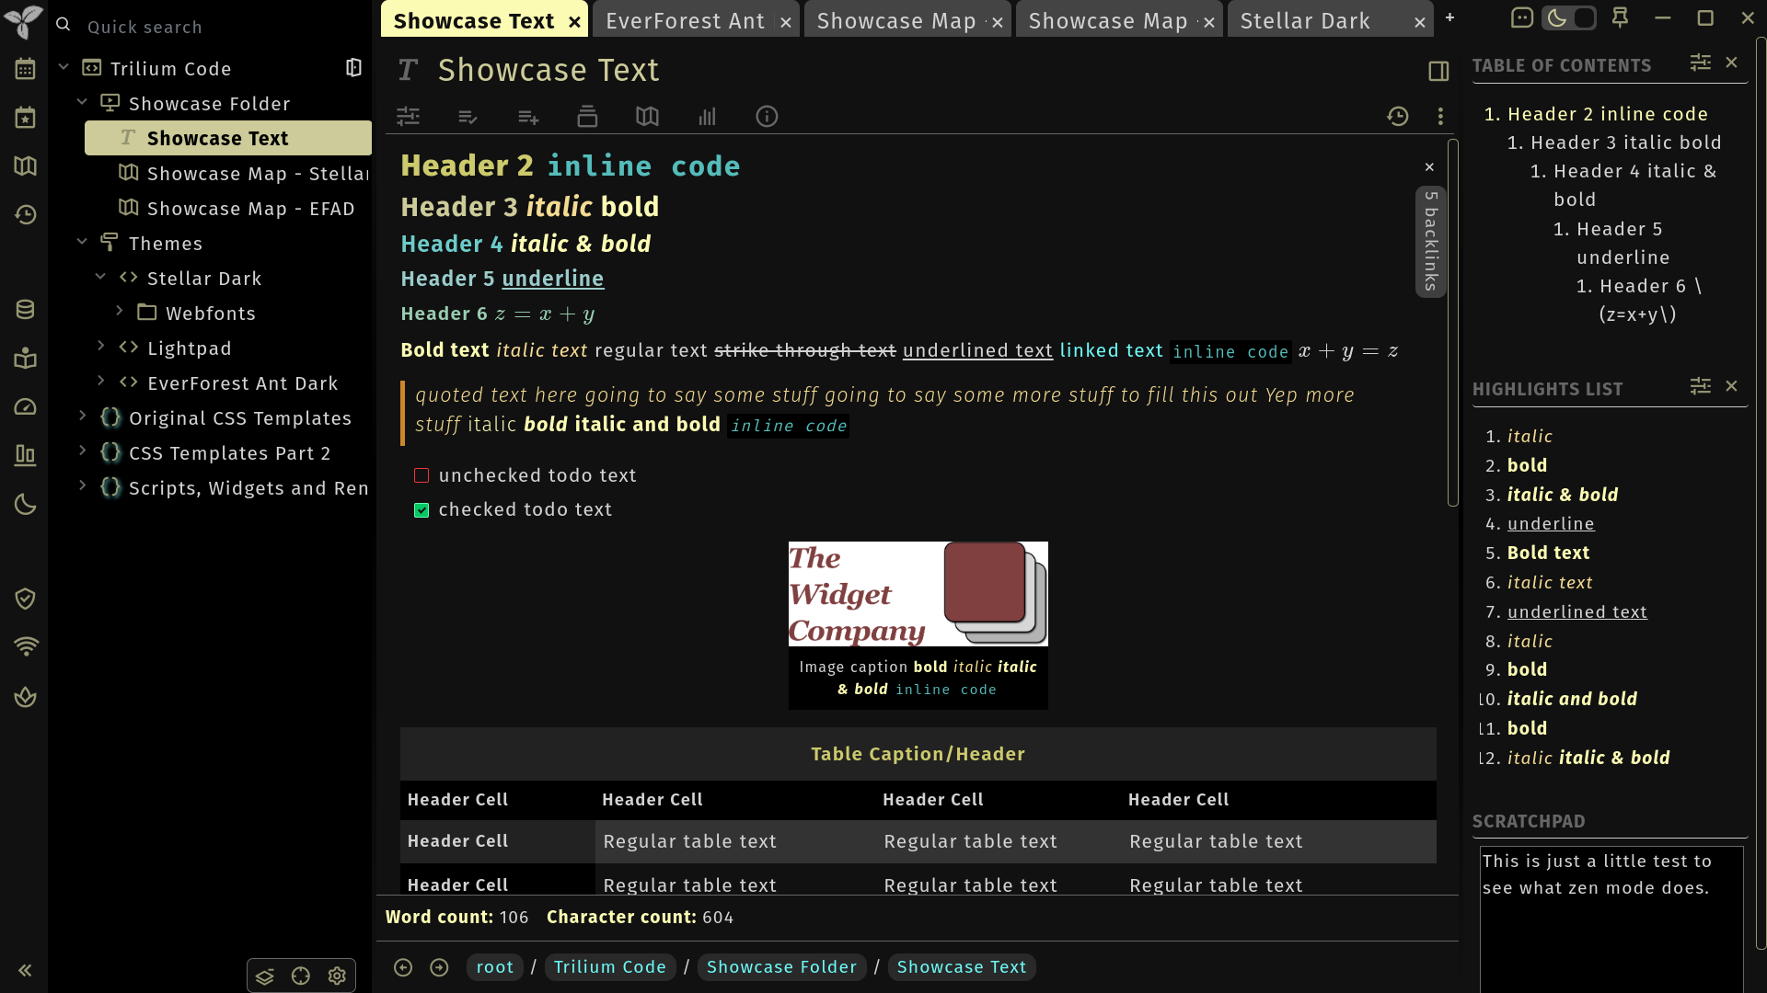Open sync status wifi icon

pos(25,646)
